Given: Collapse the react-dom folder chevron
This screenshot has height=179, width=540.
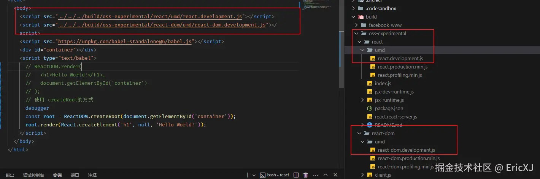Looking at the screenshot, I should 360,133.
